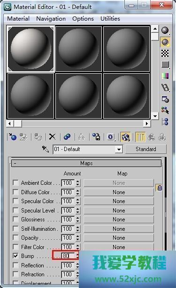Enable the Diffuse Color map checkbox
The width and height of the screenshot is (176, 288).
click(16, 192)
